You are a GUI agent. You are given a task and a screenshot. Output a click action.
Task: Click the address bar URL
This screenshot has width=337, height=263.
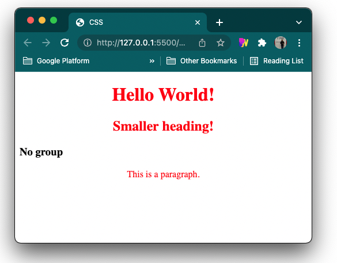tap(141, 43)
